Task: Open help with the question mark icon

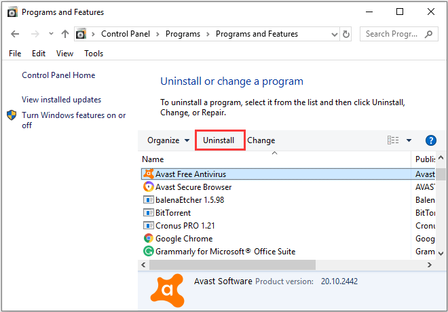Action: (x=430, y=140)
